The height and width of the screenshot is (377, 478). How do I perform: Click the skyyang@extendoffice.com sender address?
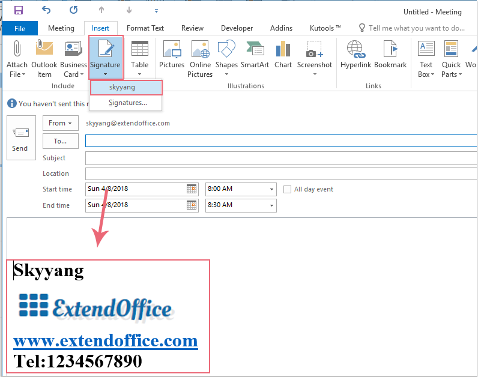point(128,123)
